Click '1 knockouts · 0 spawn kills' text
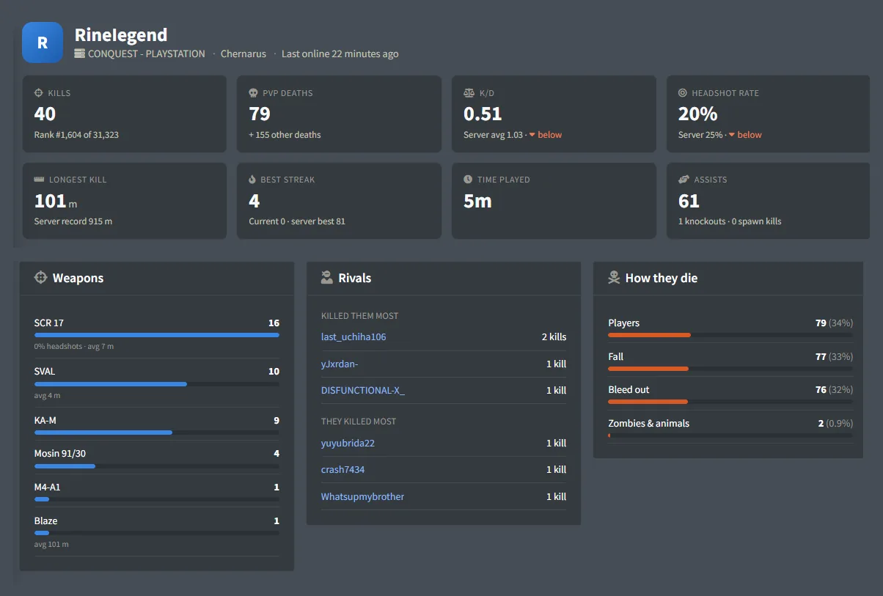Screen dimensions: 883x596 (x=730, y=221)
